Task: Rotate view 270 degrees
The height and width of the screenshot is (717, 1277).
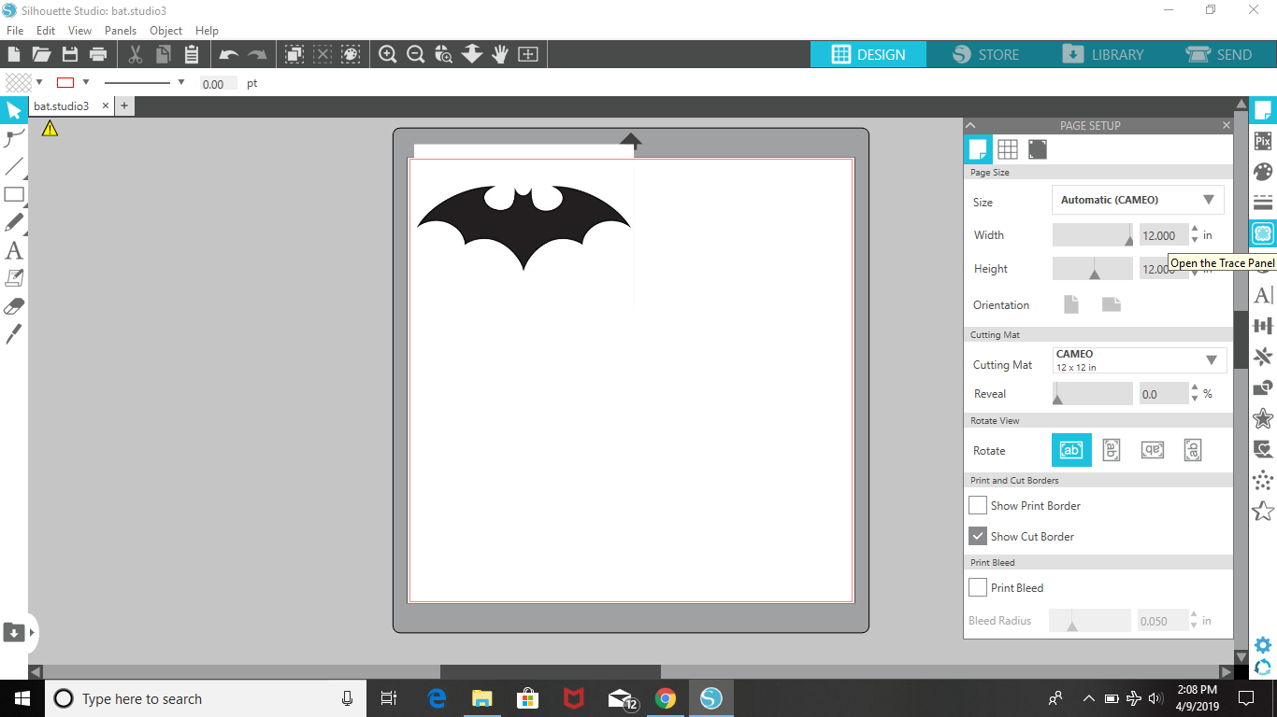Action: tap(1193, 450)
